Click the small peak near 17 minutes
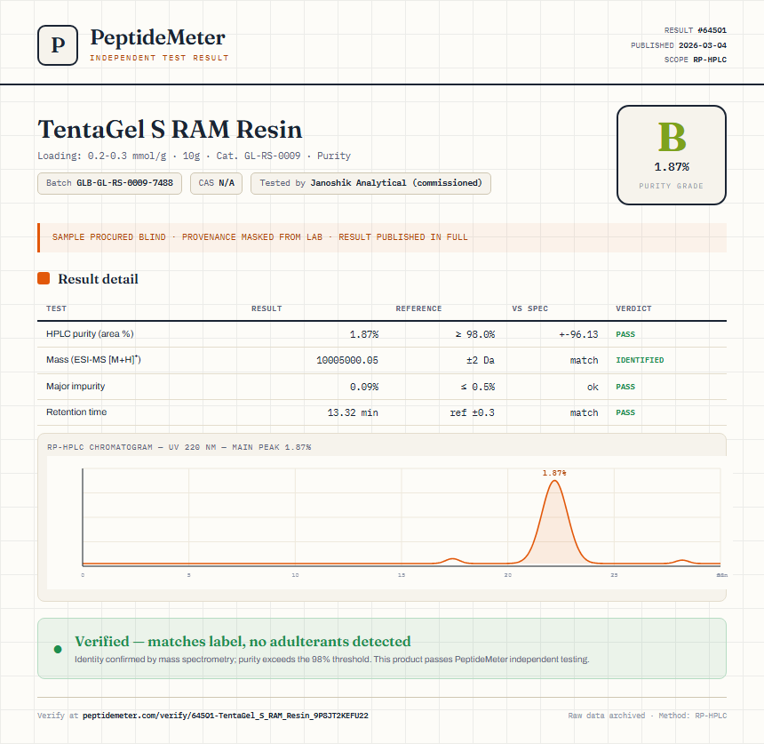764x744 pixels. (x=453, y=561)
